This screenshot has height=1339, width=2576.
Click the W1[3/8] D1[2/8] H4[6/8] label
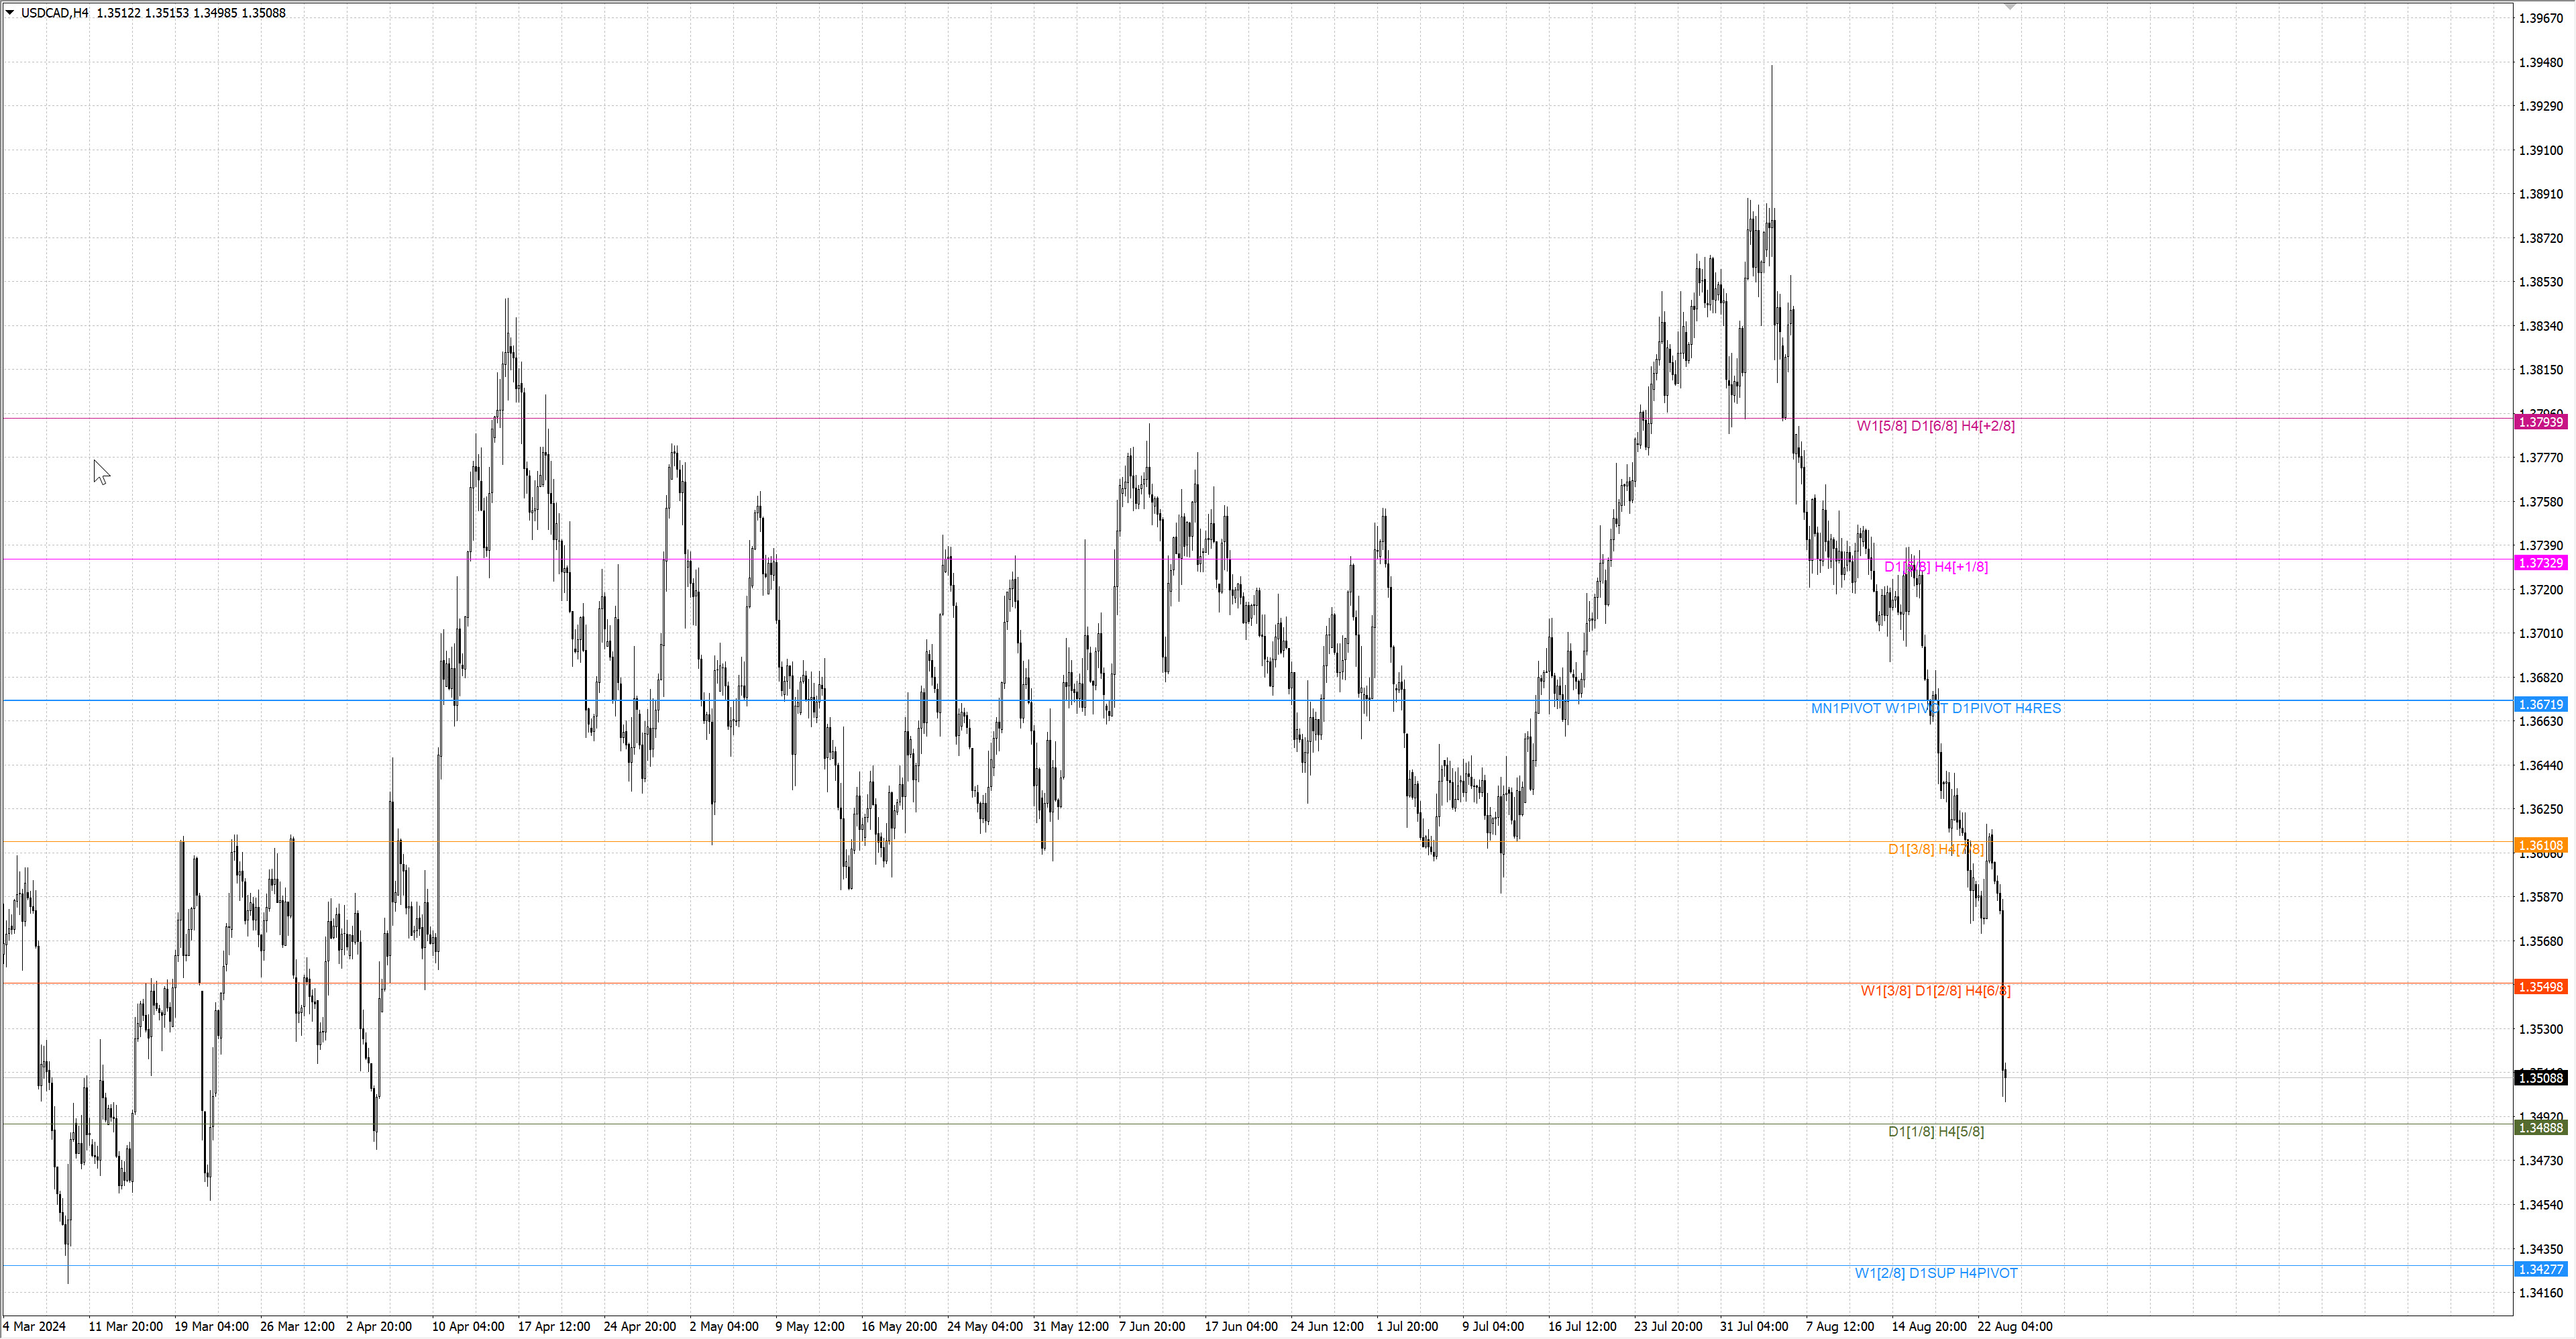[1935, 991]
